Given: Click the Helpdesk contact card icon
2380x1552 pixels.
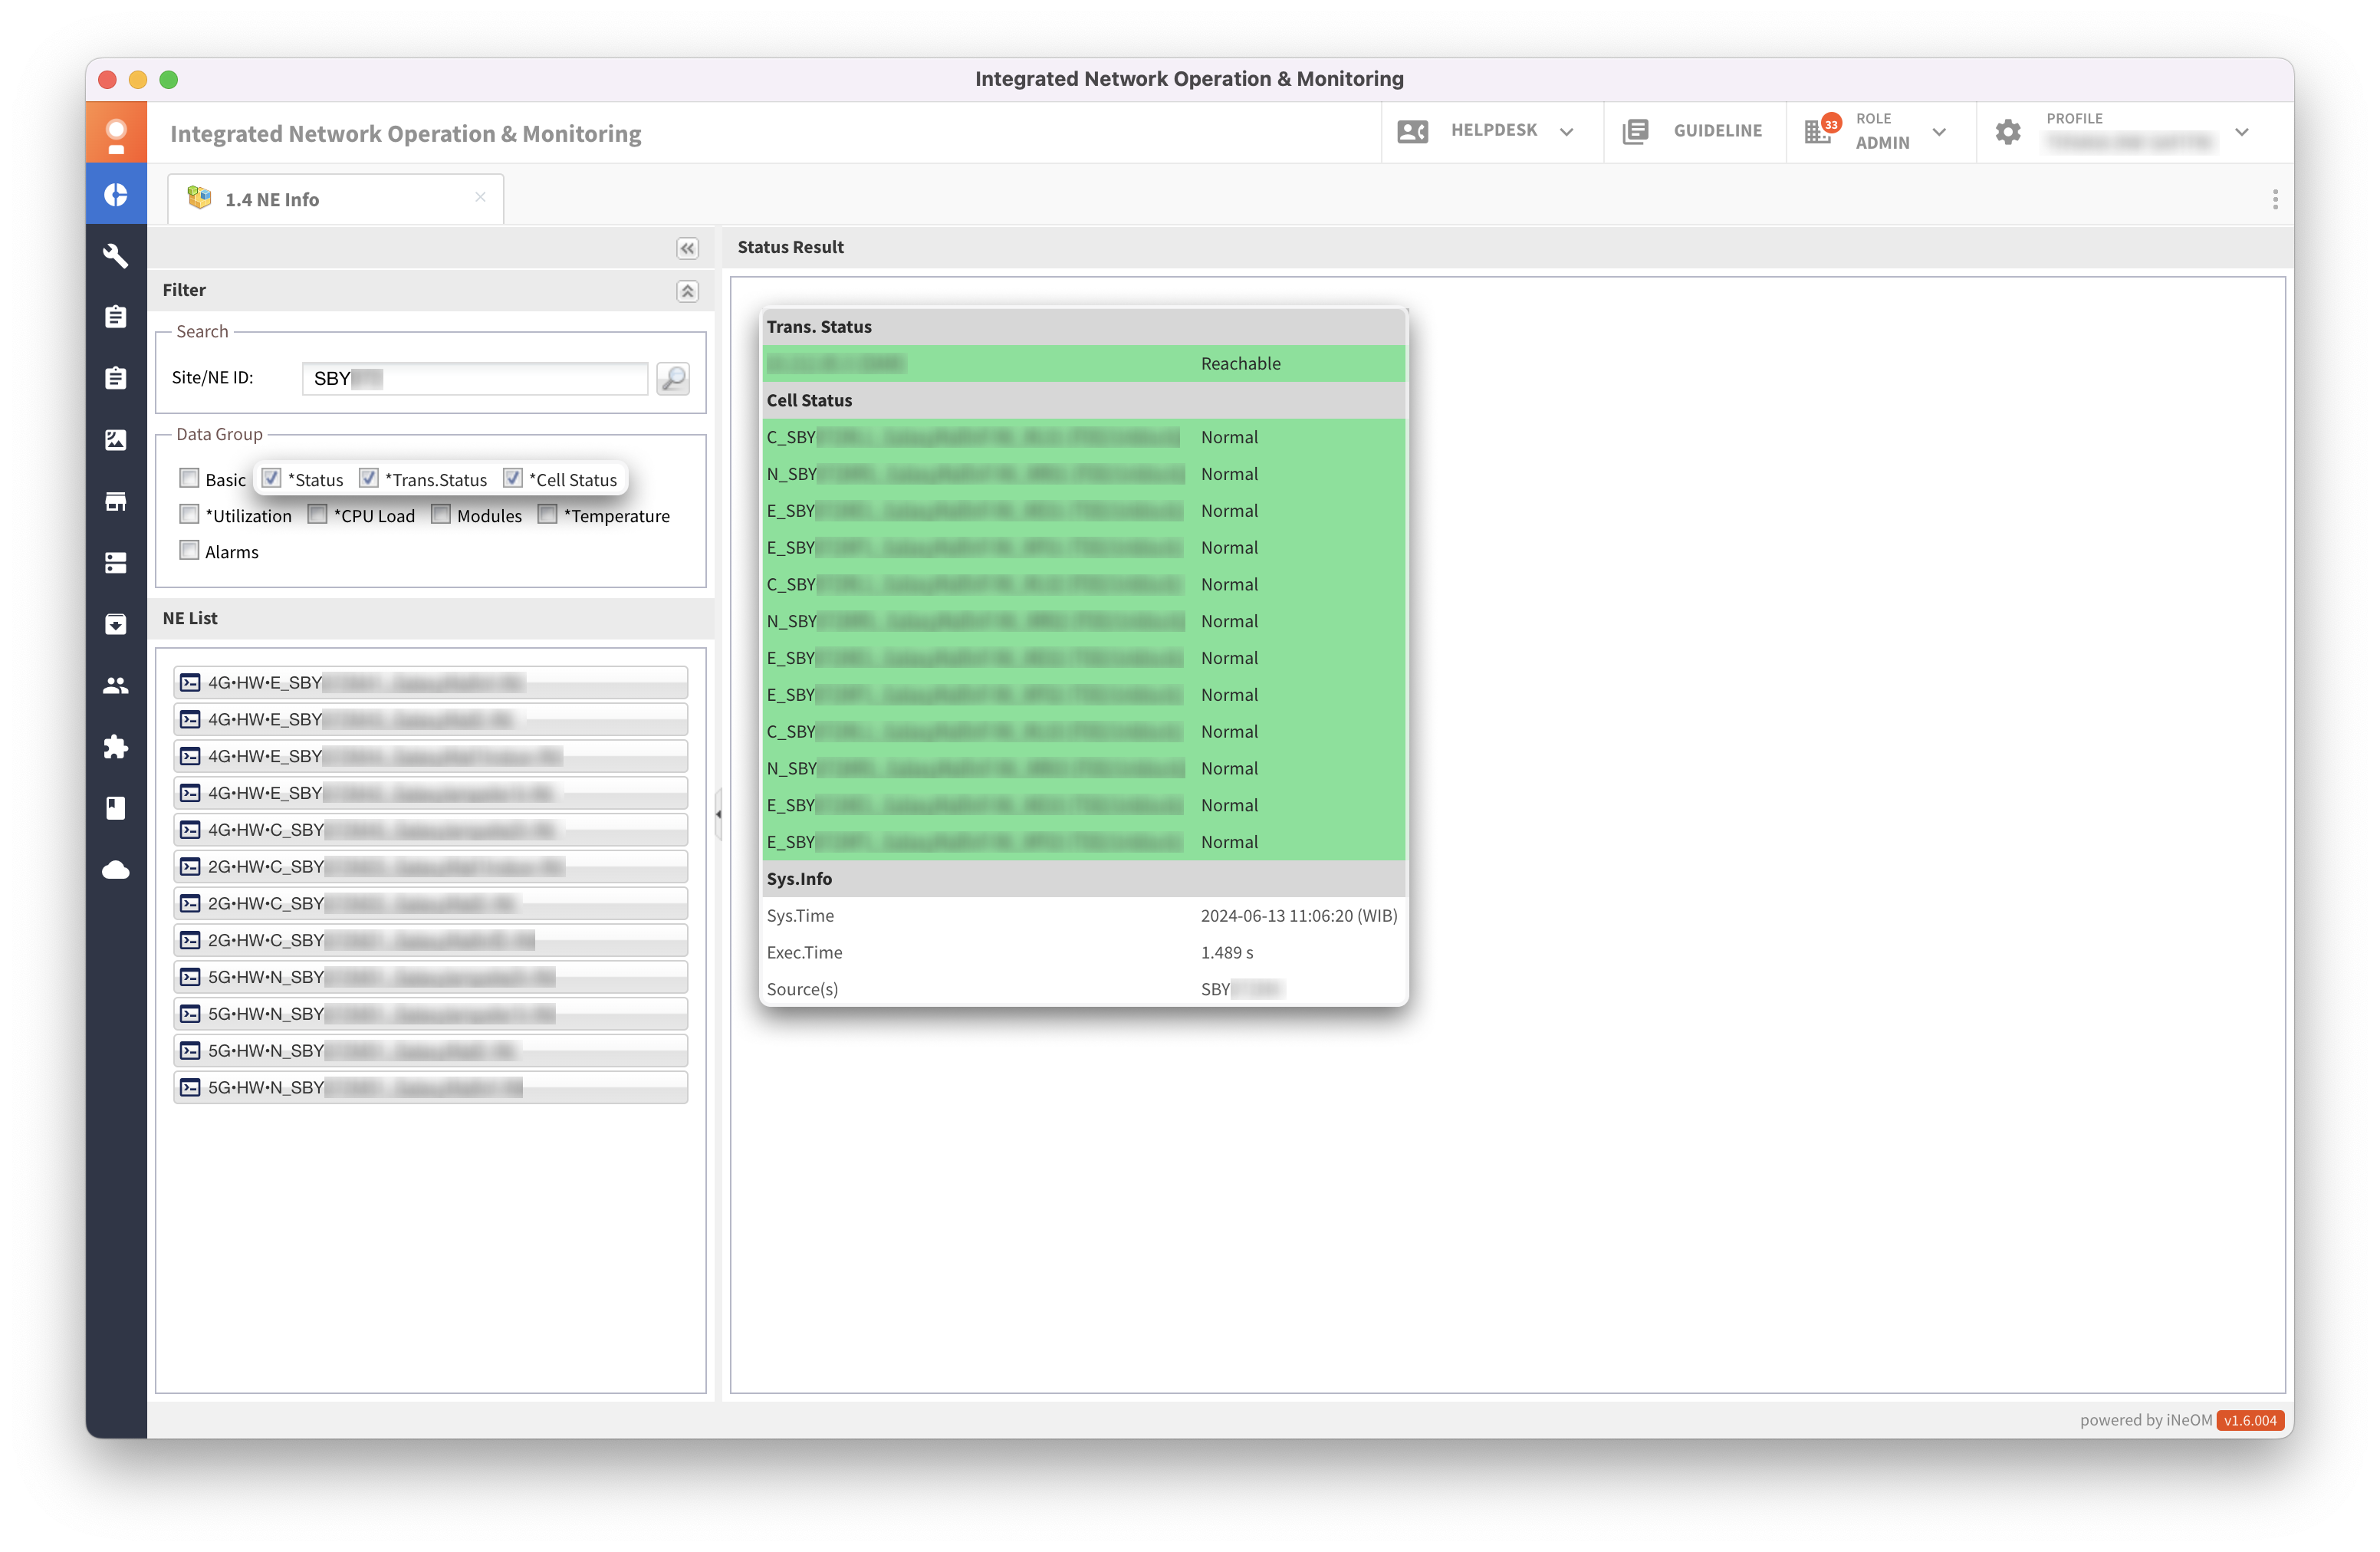Looking at the screenshot, I should 1412,131.
